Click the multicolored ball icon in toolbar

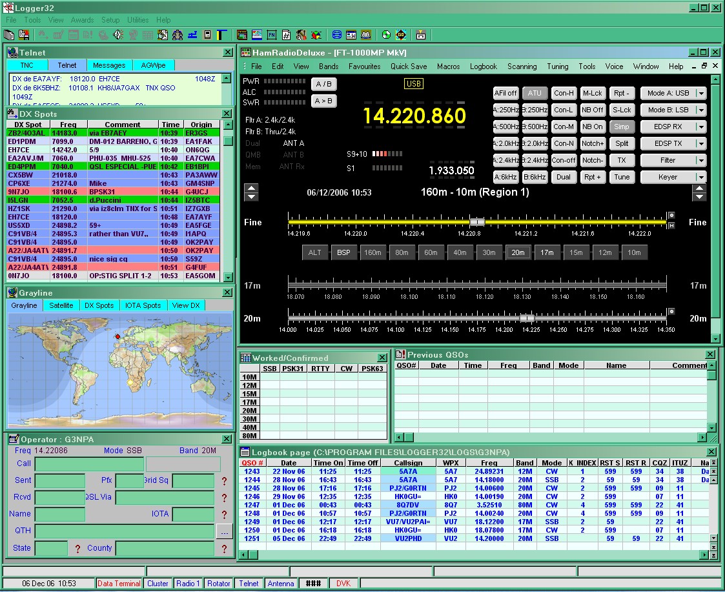tap(317, 35)
